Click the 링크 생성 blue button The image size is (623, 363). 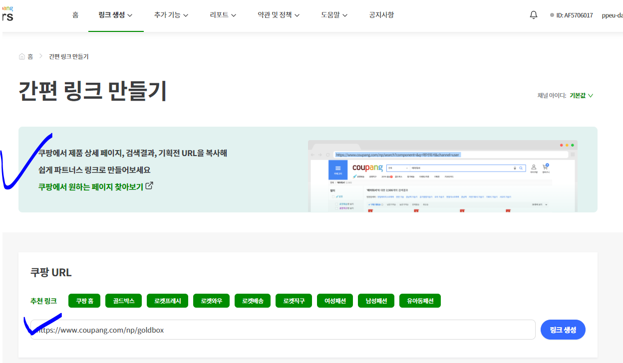pyautogui.click(x=563, y=330)
